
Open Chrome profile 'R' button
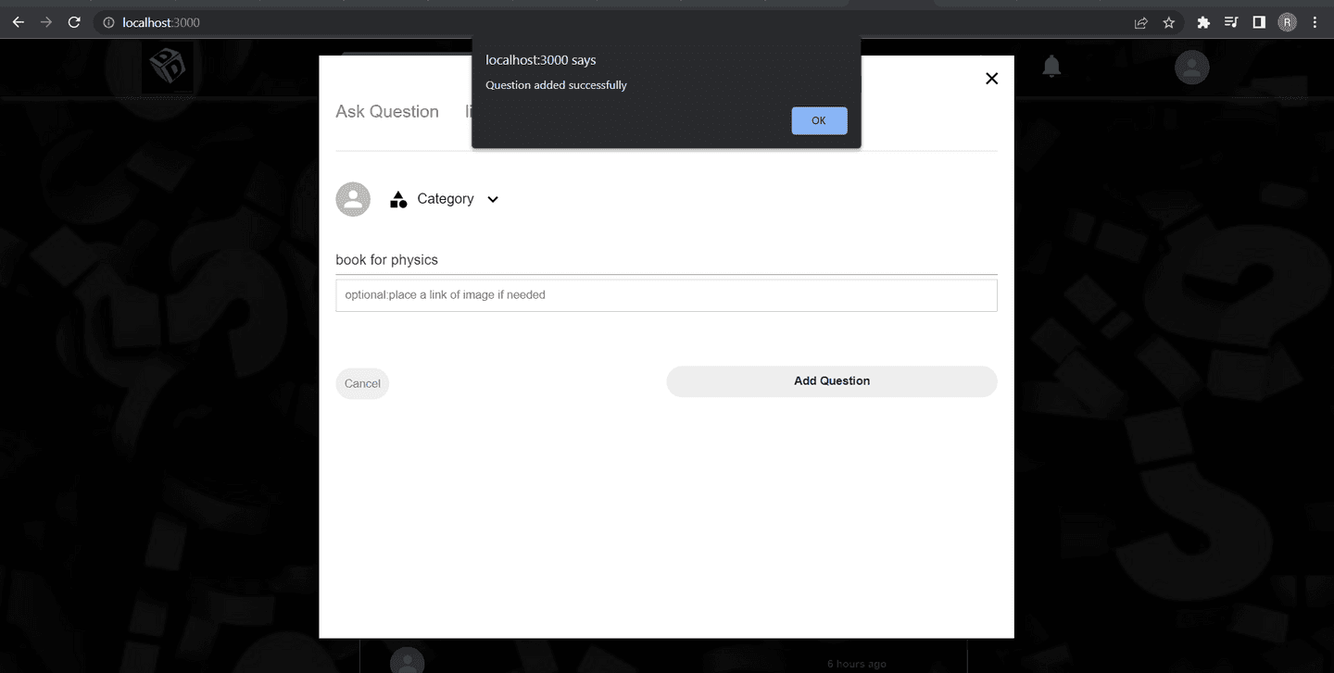click(x=1287, y=22)
